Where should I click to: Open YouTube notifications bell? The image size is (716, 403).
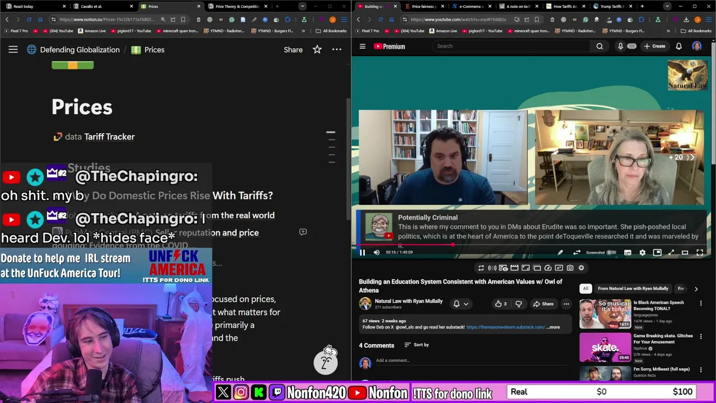pyautogui.click(x=679, y=46)
